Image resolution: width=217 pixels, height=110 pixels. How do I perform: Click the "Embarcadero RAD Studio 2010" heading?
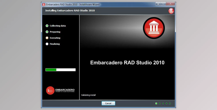127,63
